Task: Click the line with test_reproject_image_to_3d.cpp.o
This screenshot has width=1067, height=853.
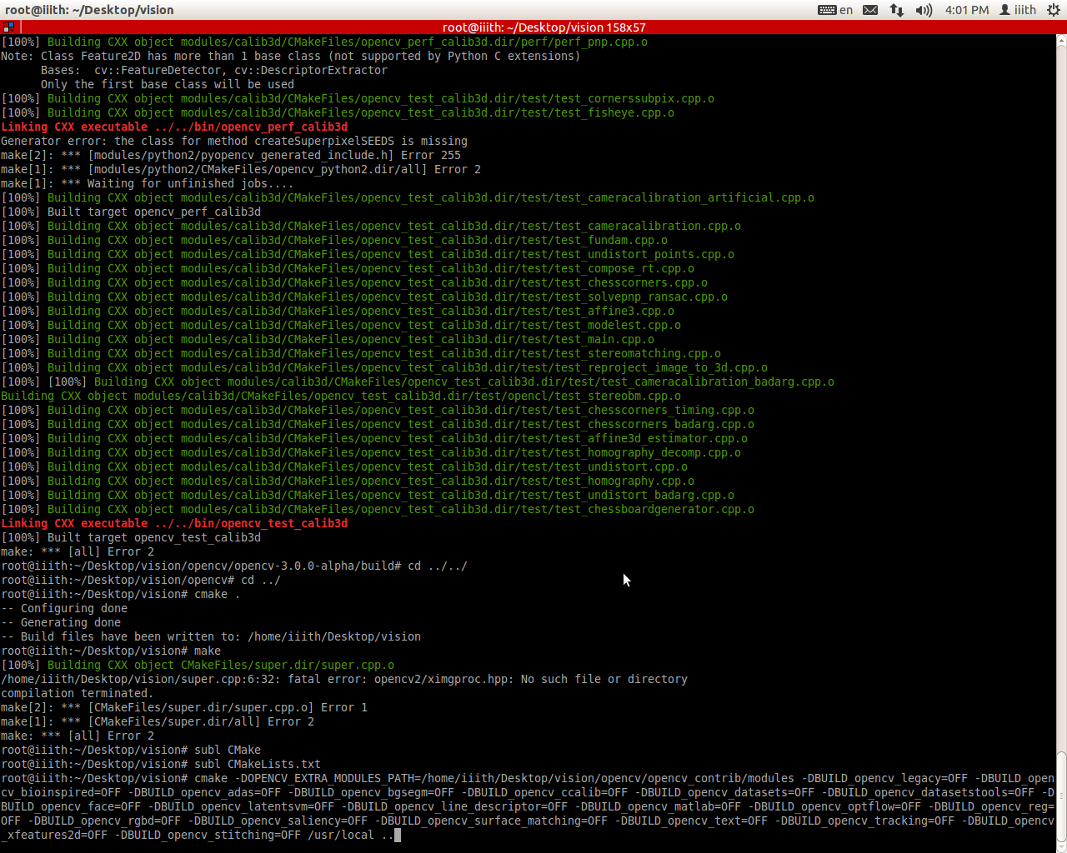Action: tap(384, 367)
